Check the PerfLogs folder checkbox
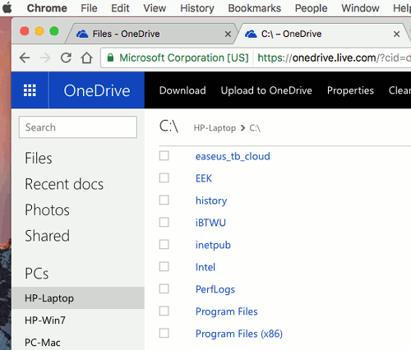The width and height of the screenshot is (411, 350). tap(164, 289)
